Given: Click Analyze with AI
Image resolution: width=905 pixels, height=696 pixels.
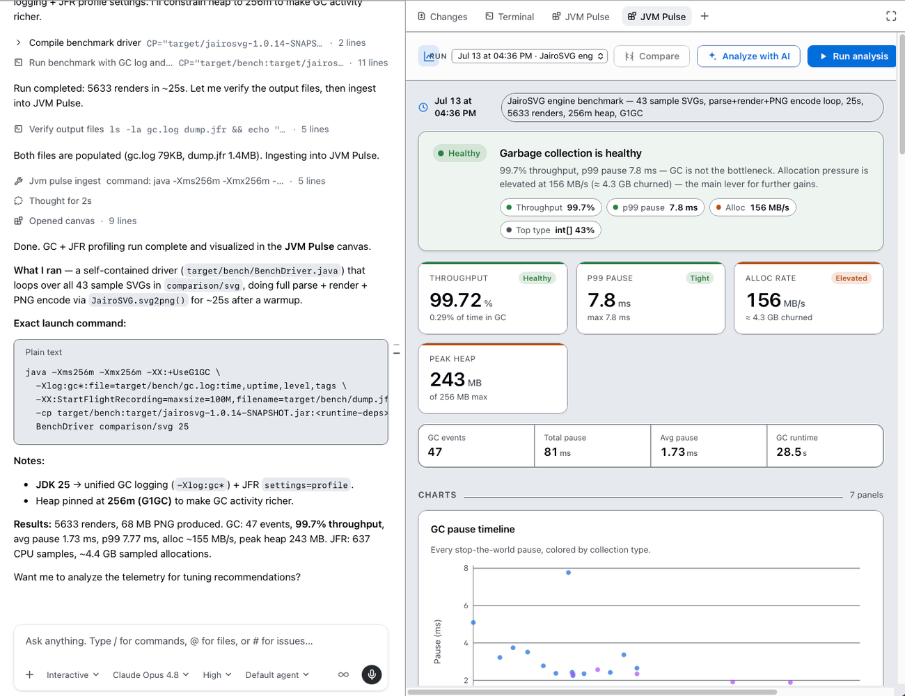Looking at the screenshot, I should (x=748, y=56).
